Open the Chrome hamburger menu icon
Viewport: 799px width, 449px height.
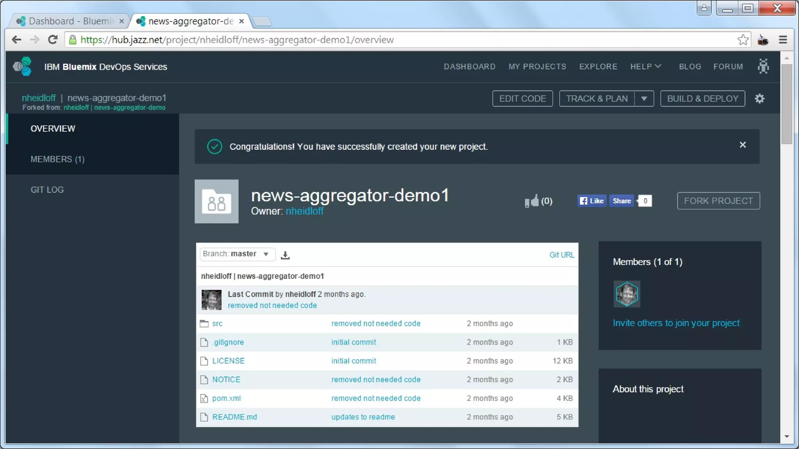(x=783, y=40)
